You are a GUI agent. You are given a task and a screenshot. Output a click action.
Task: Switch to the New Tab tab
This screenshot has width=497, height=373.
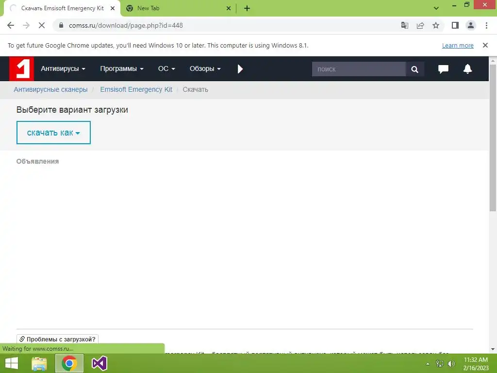coord(179,9)
